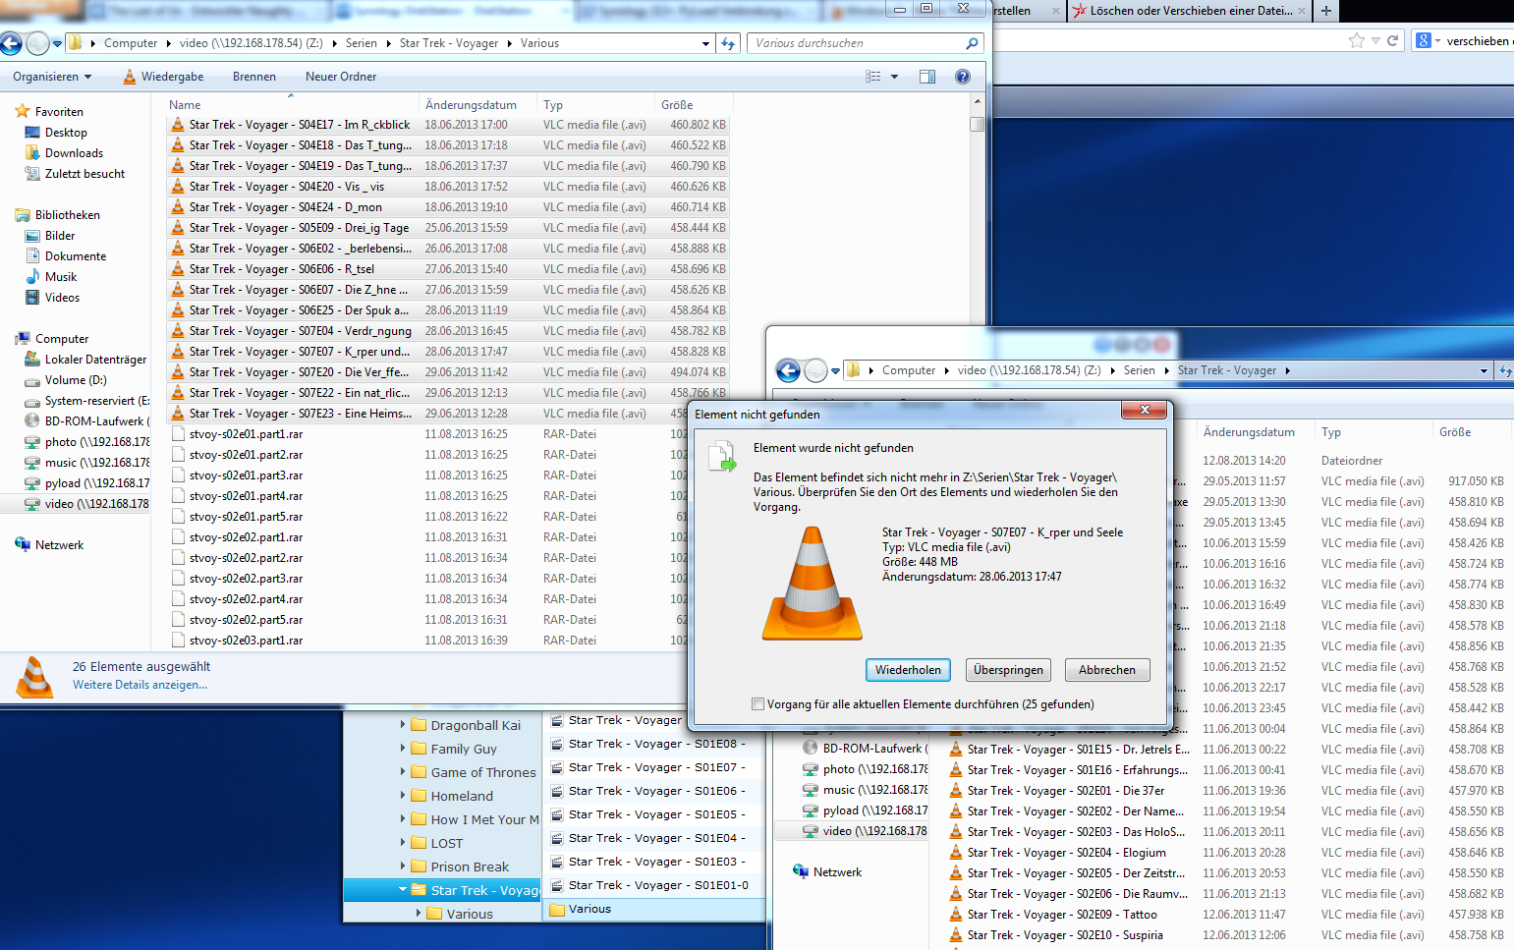The height and width of the screenshot is (950, 1514).
Task: Click VLC icon of 'S06E06 - R_tsel' file
Action: 178,269
